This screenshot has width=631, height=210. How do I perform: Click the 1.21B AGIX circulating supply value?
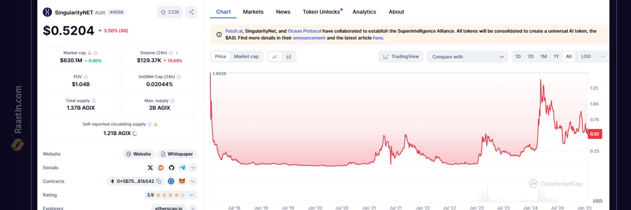pyautogui.click(x=117, y=133)
